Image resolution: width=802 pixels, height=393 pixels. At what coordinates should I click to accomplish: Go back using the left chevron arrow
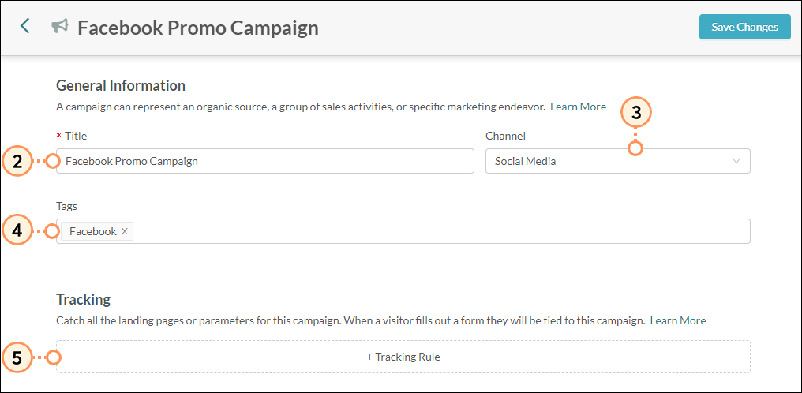coord(24,27)
